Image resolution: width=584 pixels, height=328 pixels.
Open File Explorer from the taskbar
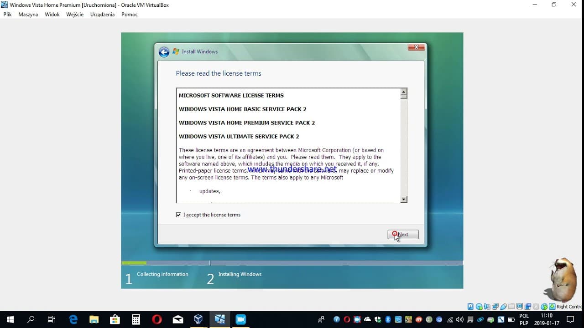click(x=94, y=319)
